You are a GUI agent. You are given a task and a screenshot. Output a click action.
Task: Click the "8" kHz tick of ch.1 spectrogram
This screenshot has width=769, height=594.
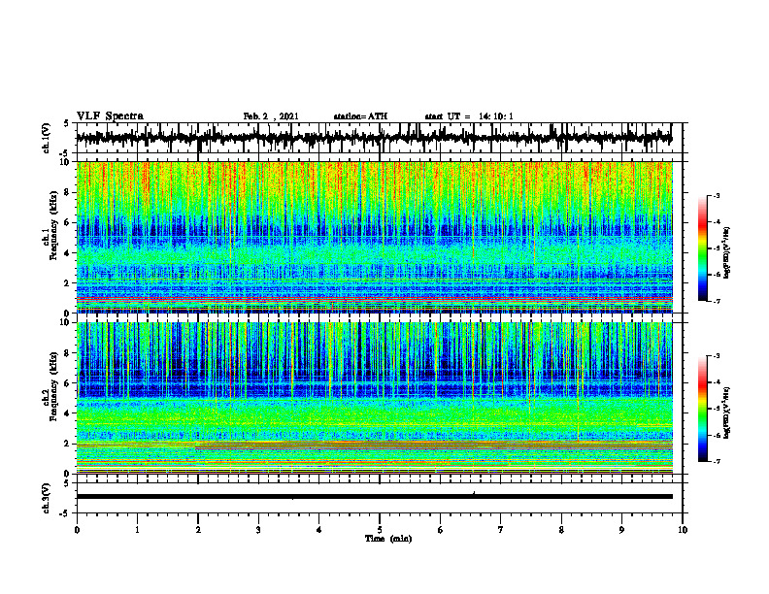pyautogui.click(x=68, y=192)
